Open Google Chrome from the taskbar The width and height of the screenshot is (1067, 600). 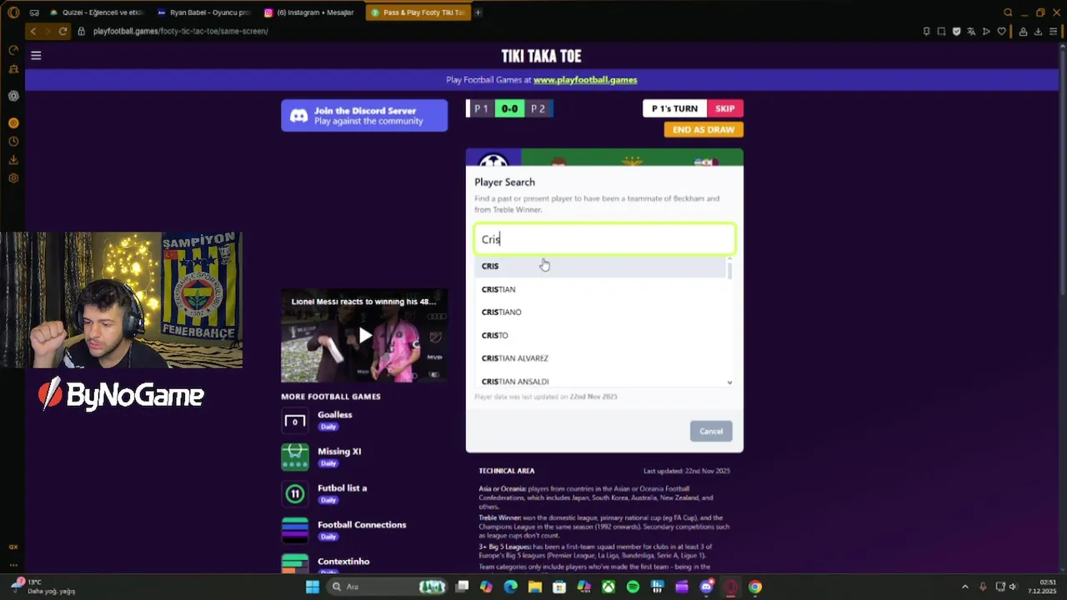click(754, 587)
